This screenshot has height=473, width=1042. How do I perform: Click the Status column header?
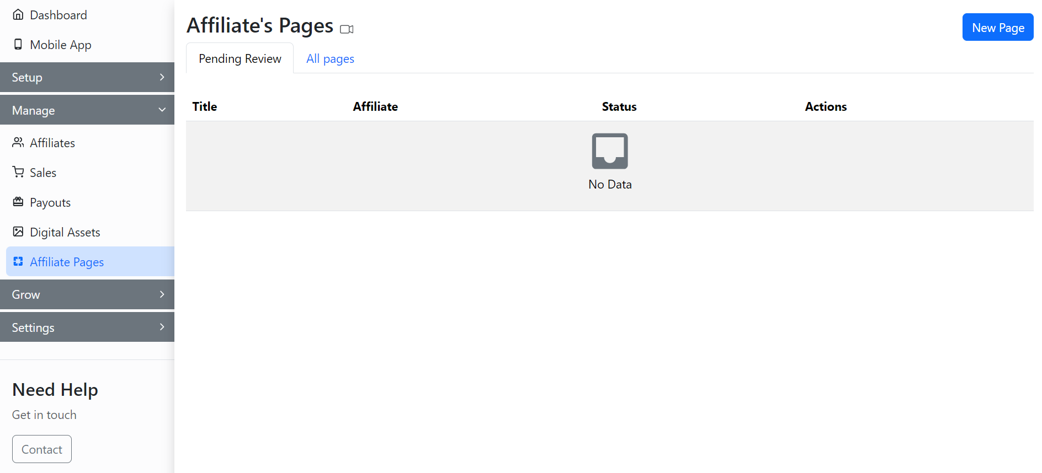619,107
